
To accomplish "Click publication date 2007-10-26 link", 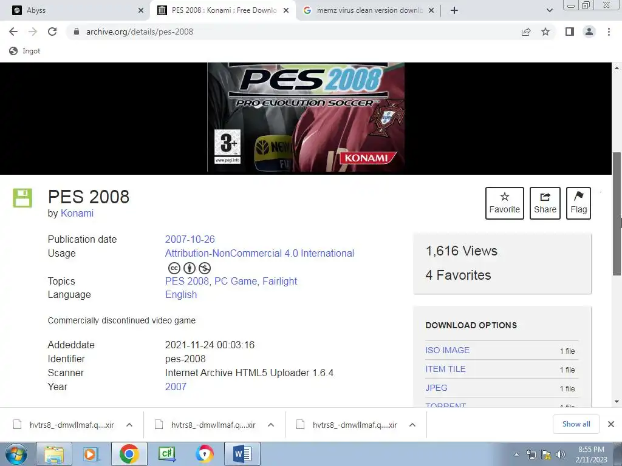I will click(x=190, y=239).
